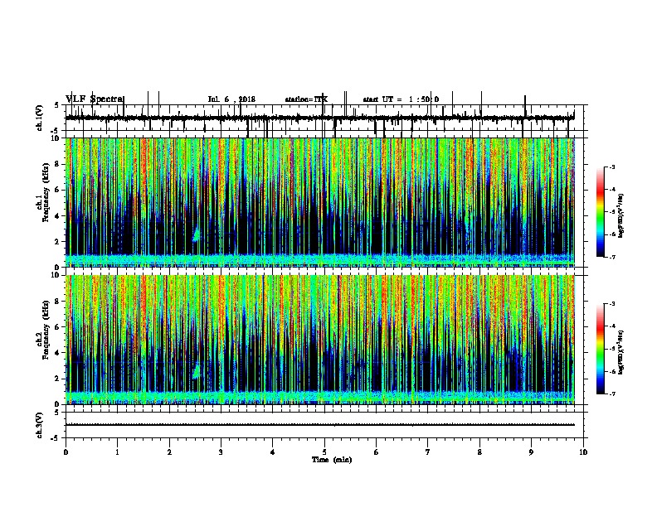Click the green burst near 2.5 min in ch.1 spectrogram

[x=196, y=235]
